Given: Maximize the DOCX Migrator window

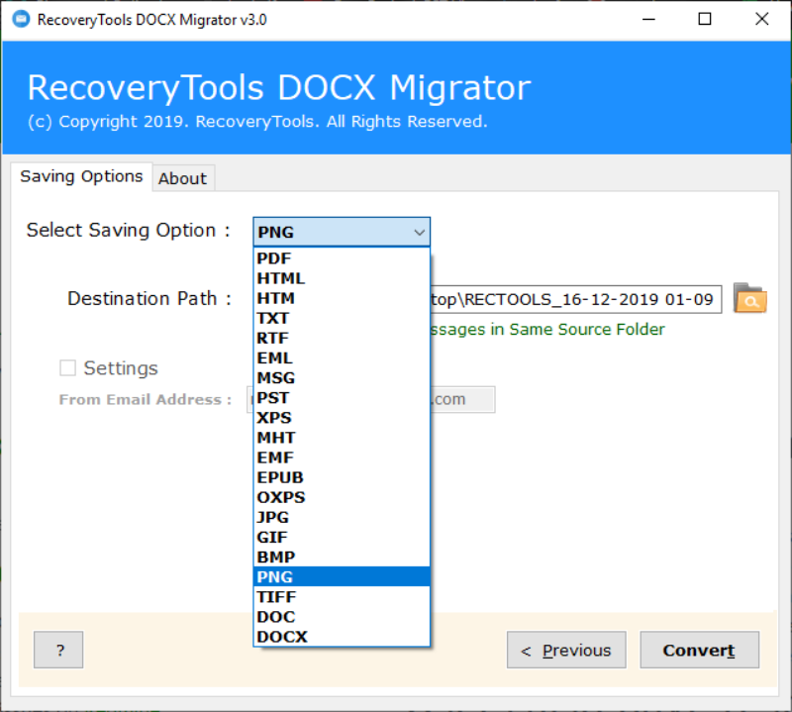Looking at the screenshot, I should (705, 19).
